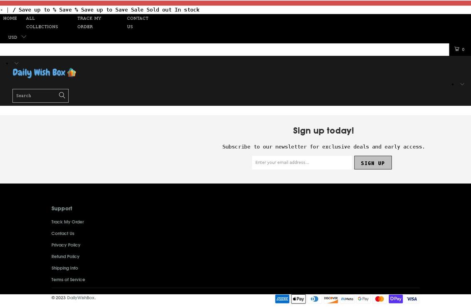Focus the email address field
This screenshot has width=471, height=308.
point(301,162)
